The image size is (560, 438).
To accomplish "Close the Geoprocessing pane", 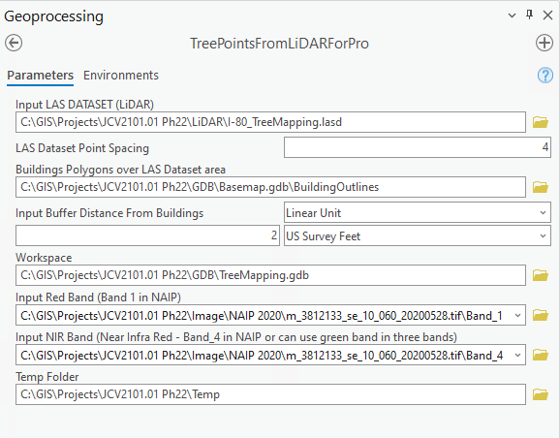I will coord(547,16).
